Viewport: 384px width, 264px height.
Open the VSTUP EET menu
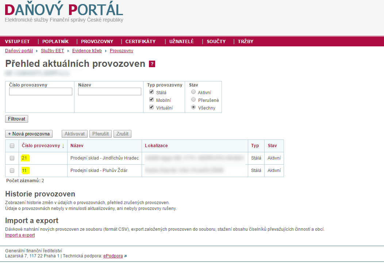pos(17,41)
